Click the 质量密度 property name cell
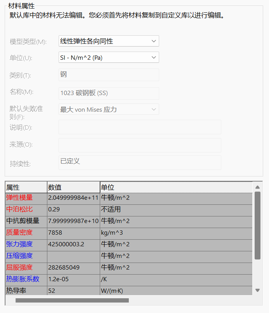 pos(26,233)
